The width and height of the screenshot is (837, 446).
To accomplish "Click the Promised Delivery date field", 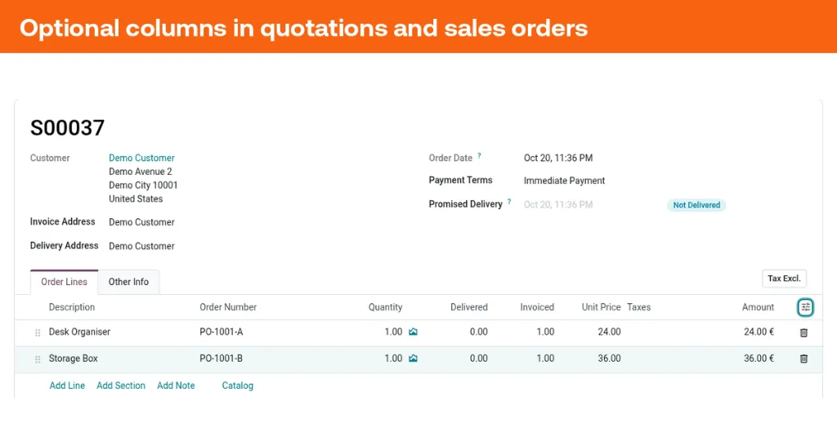I will [557, 204].
